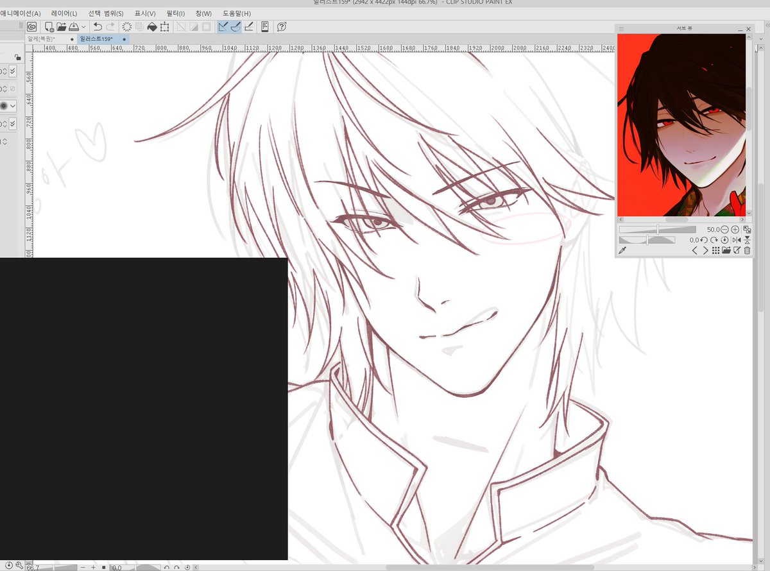Click invert selection icon
Viewport: 770px width, 571px height.
(x=194, y=27)
